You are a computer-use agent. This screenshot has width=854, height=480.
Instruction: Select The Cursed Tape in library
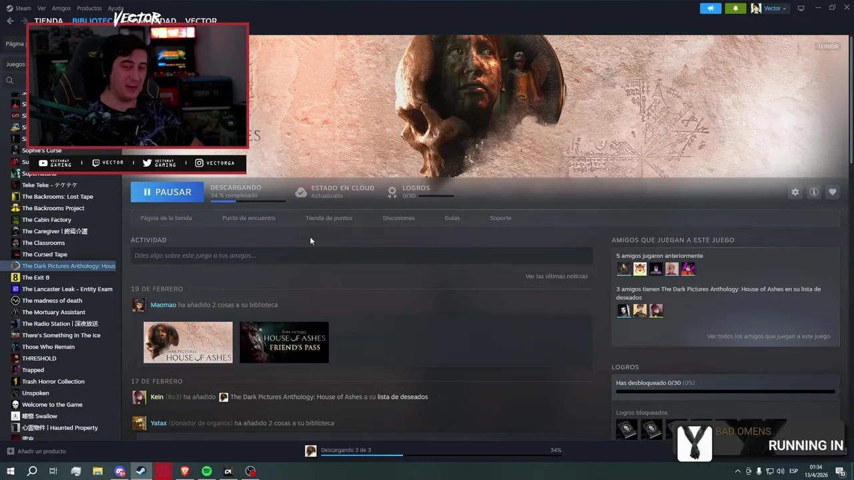click(45, 254)
